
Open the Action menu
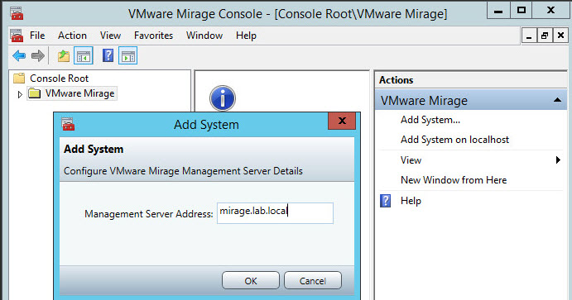(x=72, y=36)
